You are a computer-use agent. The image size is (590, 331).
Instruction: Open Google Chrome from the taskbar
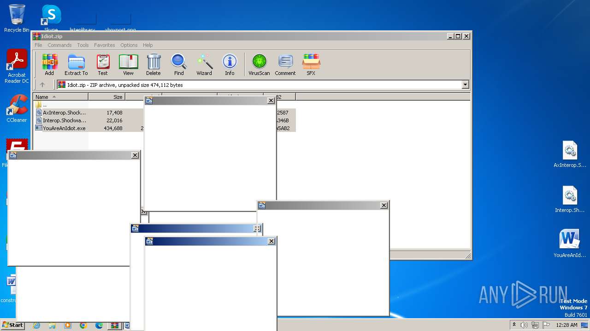pyautogui.click(x=83, y=325)
